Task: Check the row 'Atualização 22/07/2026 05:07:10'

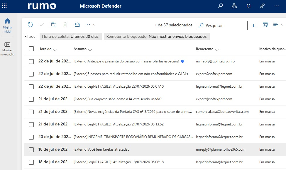Action: tap(31, 86)
